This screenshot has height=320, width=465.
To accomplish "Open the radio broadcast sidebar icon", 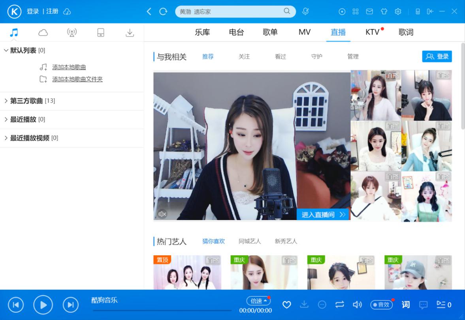I will [72, 33].
